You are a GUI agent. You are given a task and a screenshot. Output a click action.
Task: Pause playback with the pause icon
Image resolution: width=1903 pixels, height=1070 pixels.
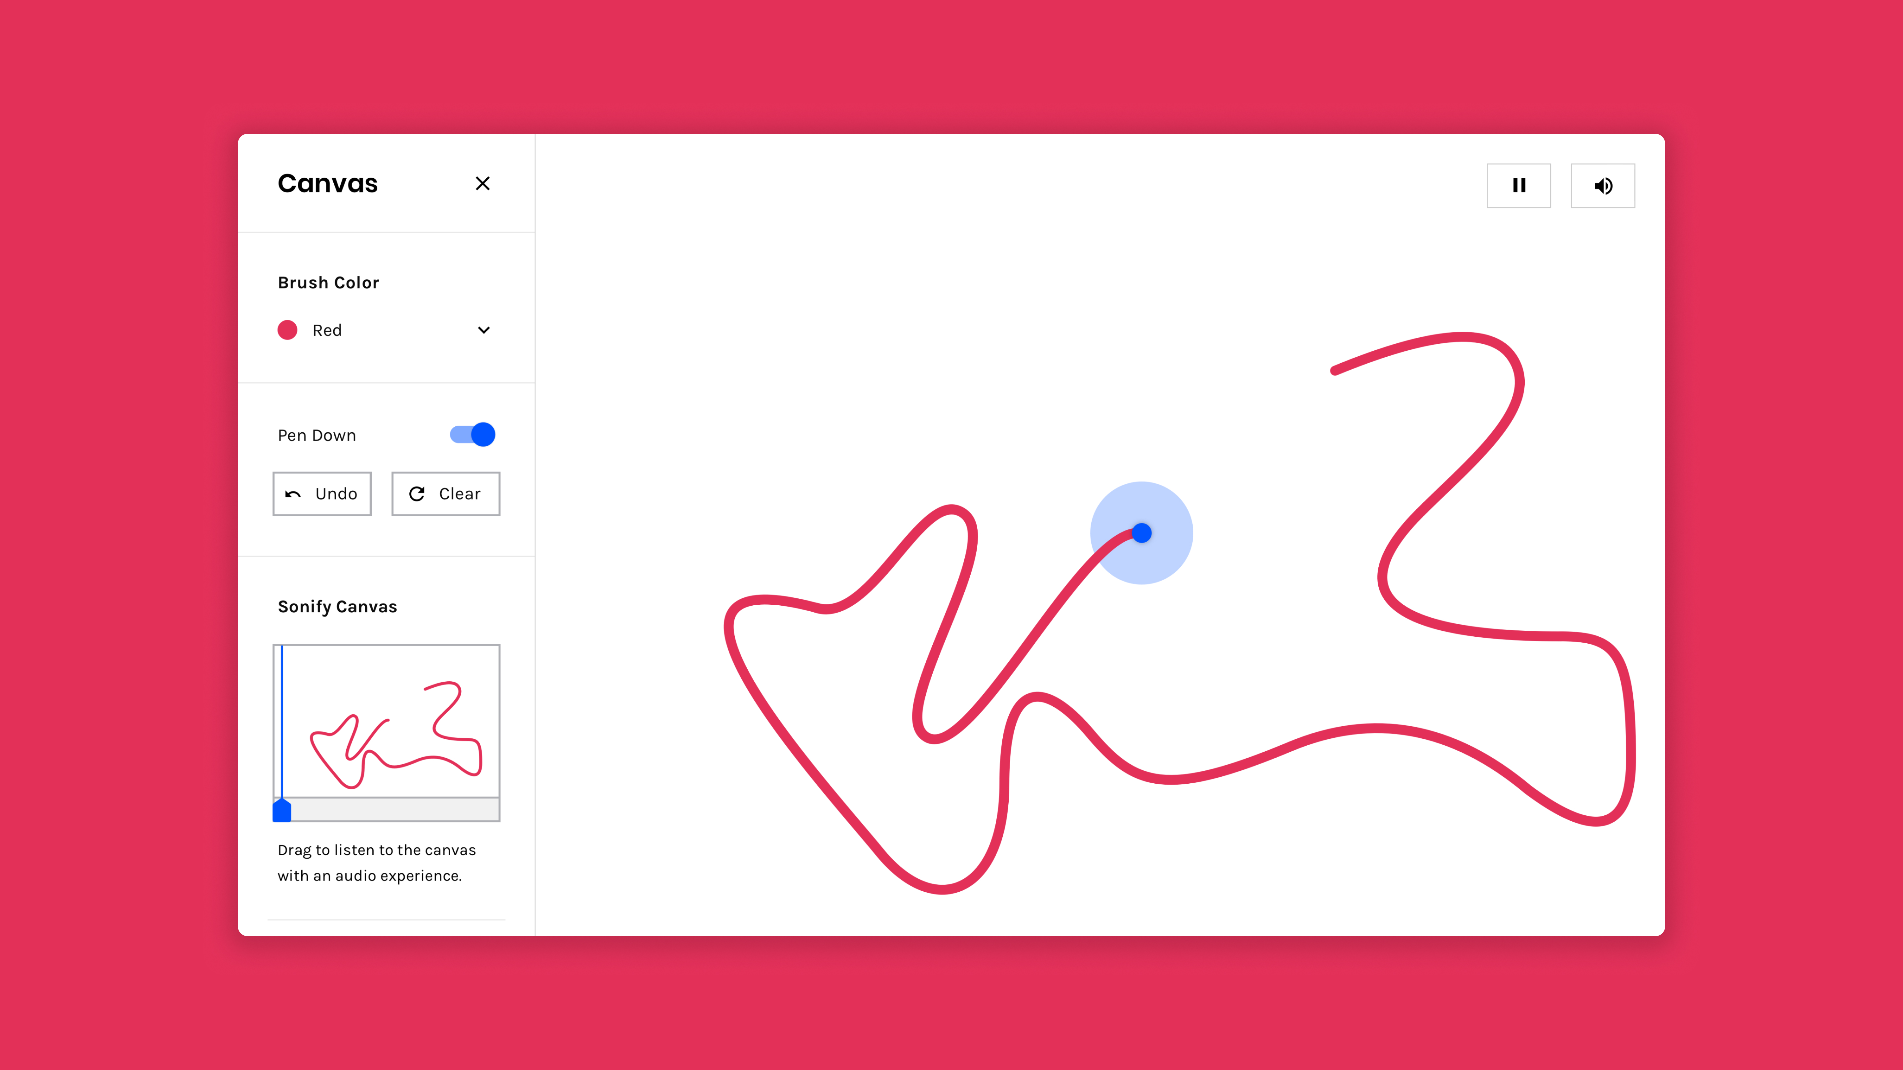point(1518,185)
